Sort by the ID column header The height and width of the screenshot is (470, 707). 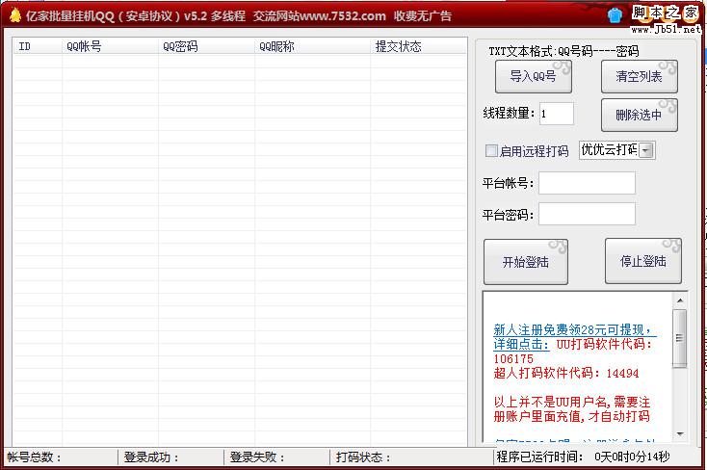point(37,46)
